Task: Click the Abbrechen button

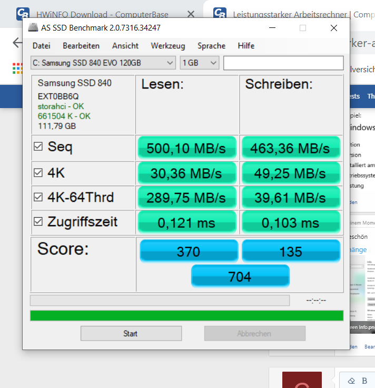Action: tap(254, 333)
